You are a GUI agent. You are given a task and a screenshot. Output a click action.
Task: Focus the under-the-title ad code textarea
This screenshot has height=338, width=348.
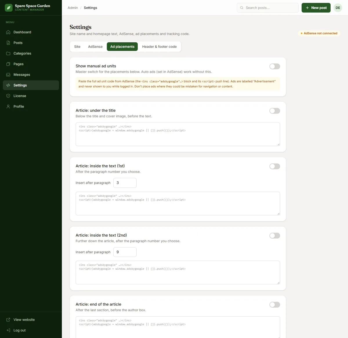point(178,134)
